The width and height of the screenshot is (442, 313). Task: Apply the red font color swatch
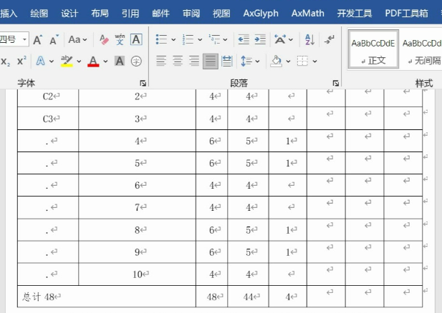coord(92,61)
